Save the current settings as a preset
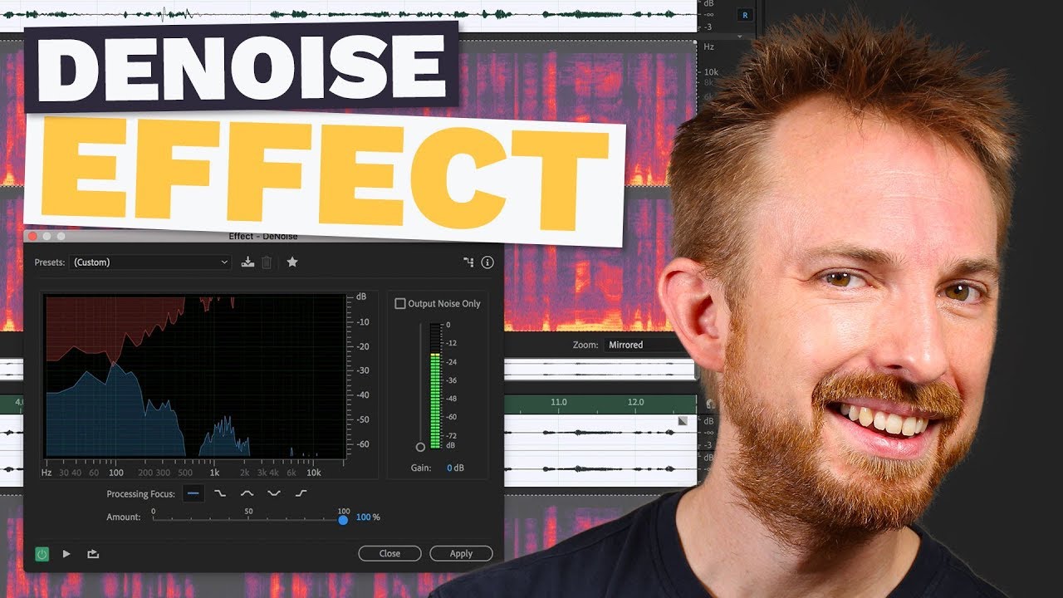 point(247,262)
